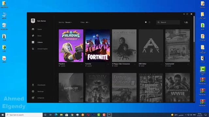Click the Epic Games Launcher taskbar icon
The image size is (209, 117).
(109, 115)
